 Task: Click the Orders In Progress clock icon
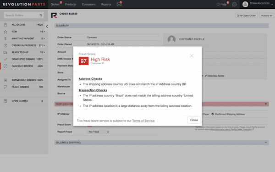[x=5, y=45]
